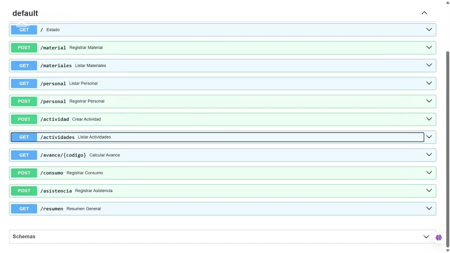Click the POST badge for /actividad
This screenshot has width=450, height=253.
(x=24, y=119)
